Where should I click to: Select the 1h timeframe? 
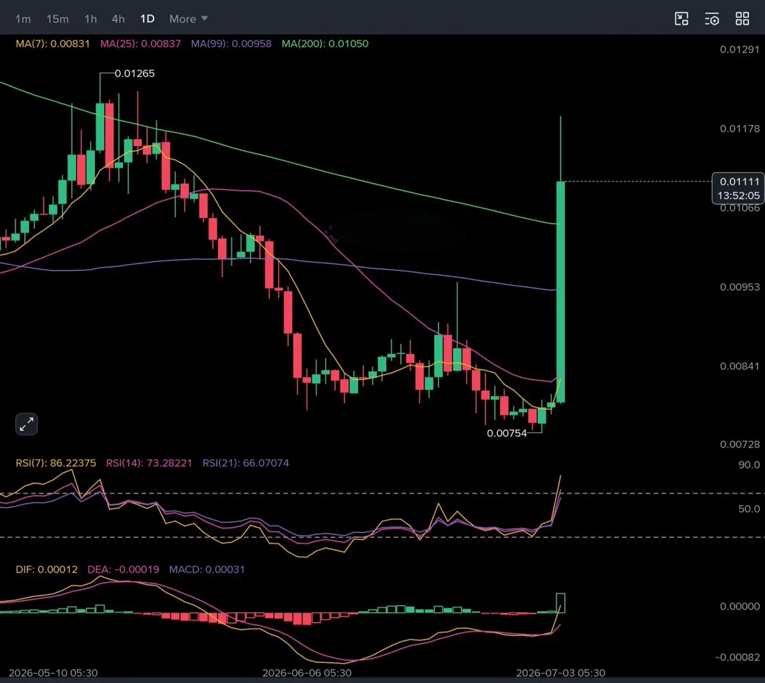(91, 19)
